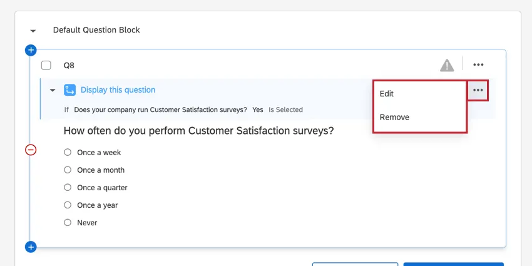Viewport: 532px width, 266px height.
Task: Click the display logic three-dot menu button
Action: [x=478, y=90]
